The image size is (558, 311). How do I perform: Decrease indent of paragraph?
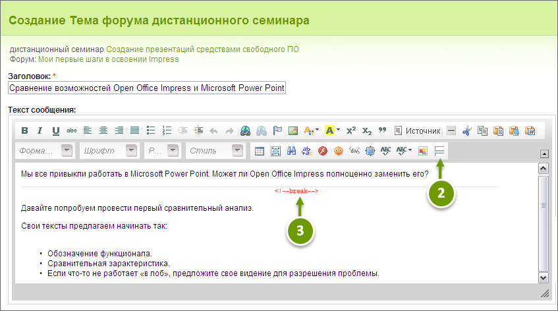click(182, 130)
